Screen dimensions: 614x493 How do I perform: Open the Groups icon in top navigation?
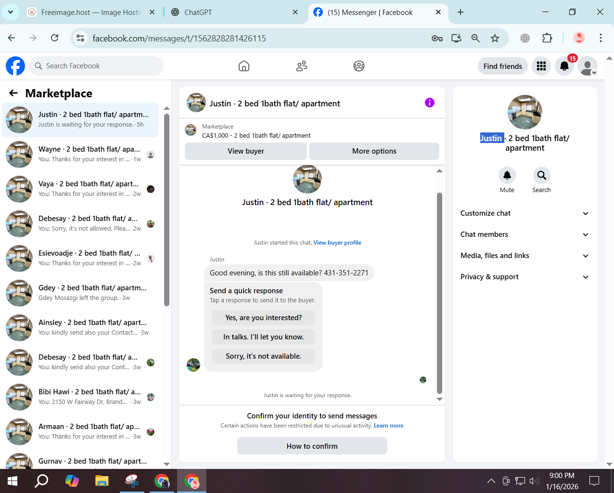tap(359, 66)
